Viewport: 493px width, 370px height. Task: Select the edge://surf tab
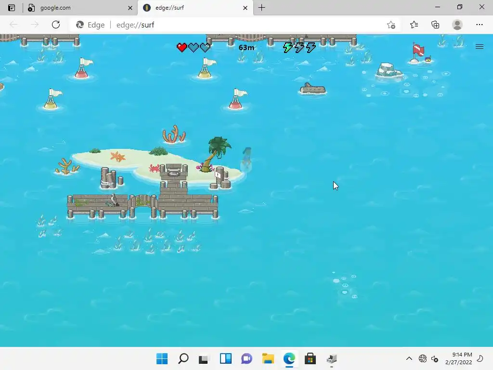[x=195, y=8]
